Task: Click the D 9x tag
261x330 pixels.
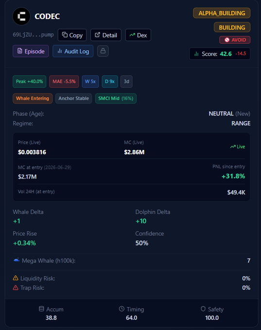Action: 110,82
